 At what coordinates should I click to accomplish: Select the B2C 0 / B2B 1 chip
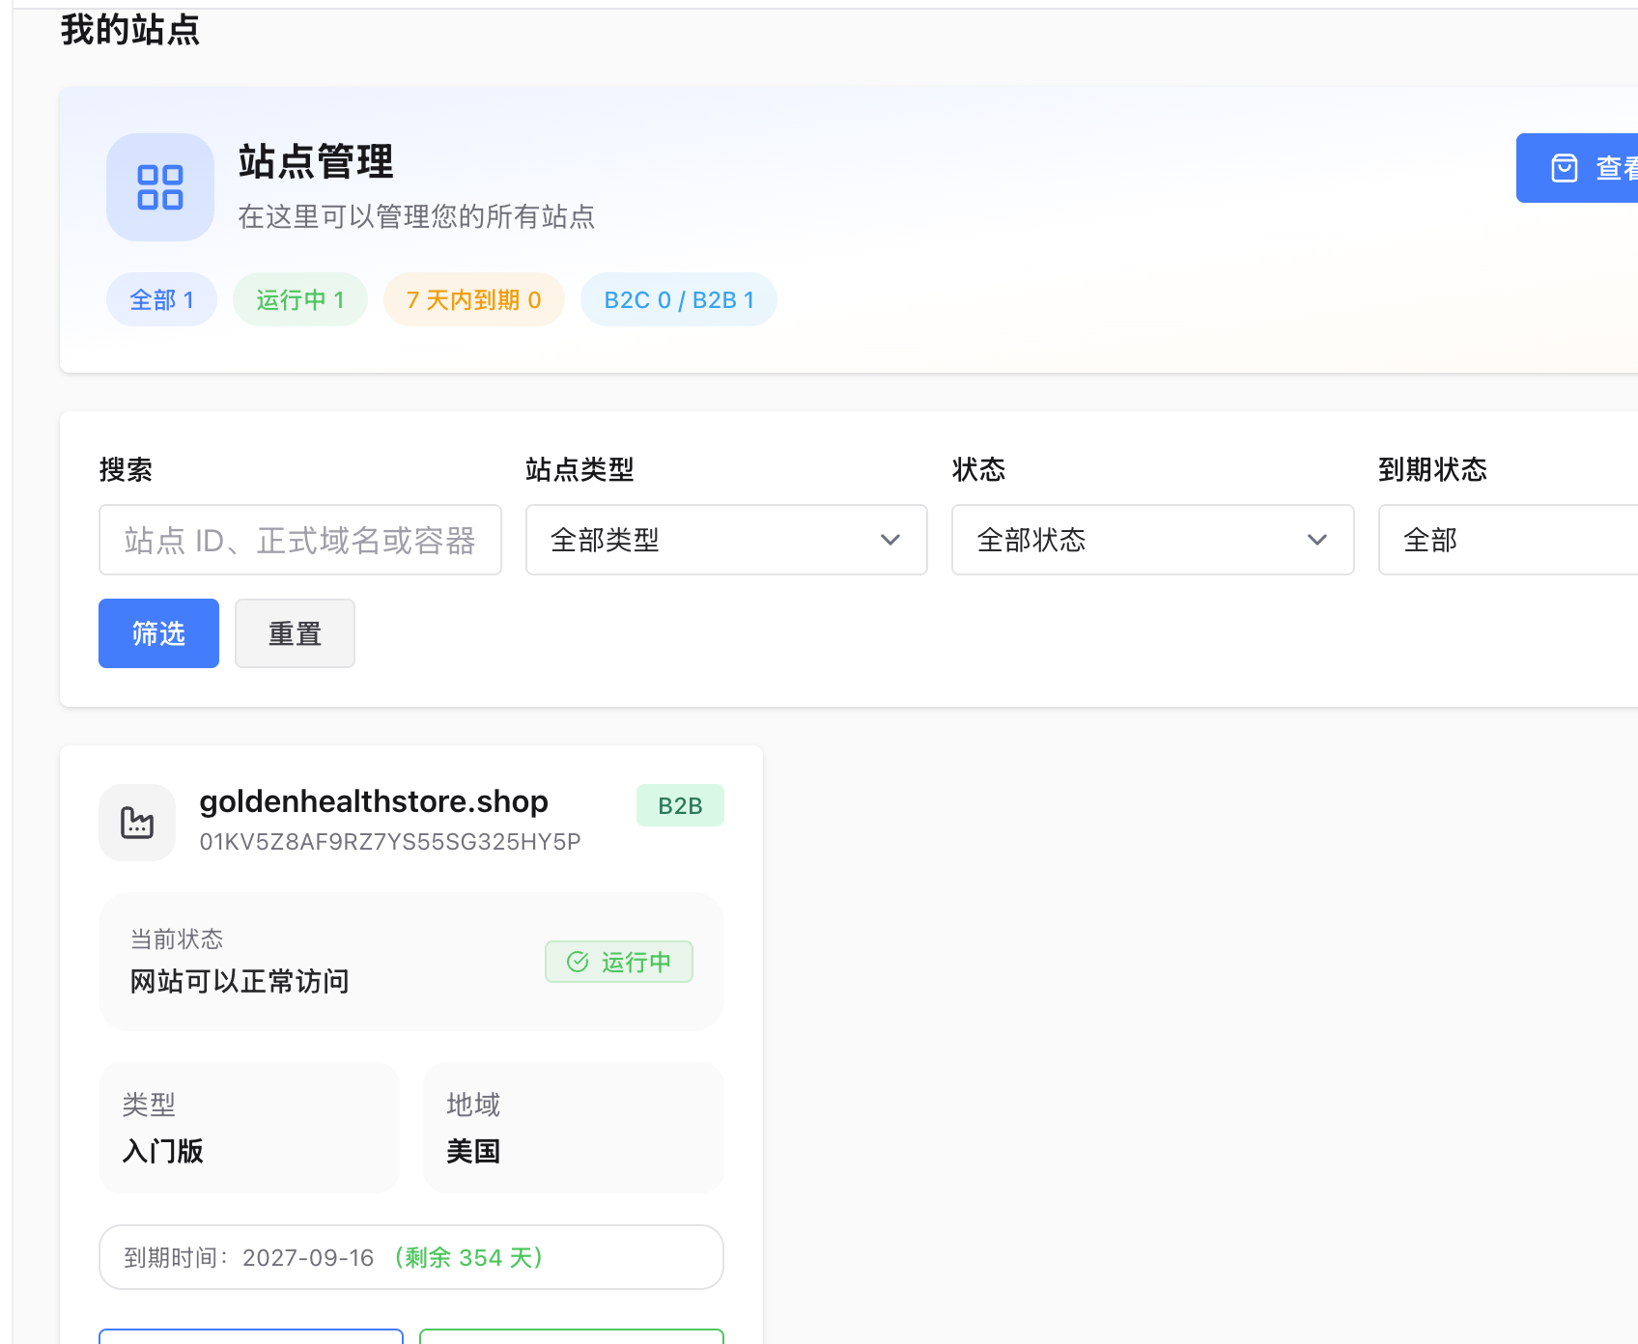coord(679,299)
